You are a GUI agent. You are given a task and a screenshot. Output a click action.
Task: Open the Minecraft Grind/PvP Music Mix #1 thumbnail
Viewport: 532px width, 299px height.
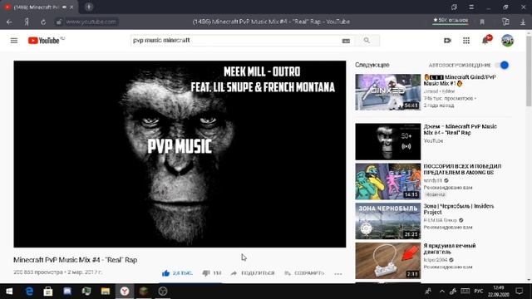(388, 92)
